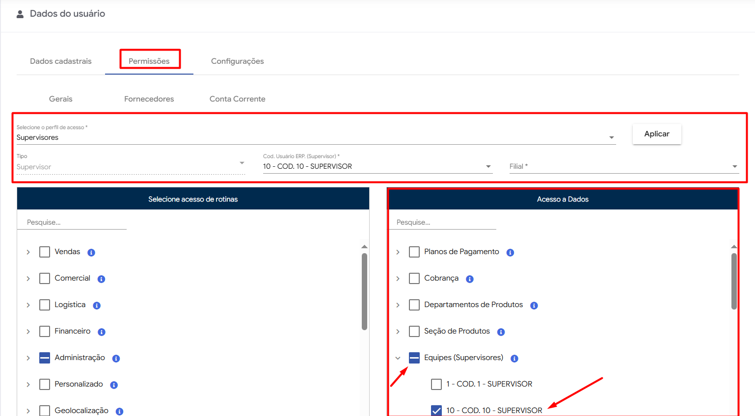Expand the Geolocalização tree node
The height and width of the screenshot is (416, 755).
click(x=28, y=411)
